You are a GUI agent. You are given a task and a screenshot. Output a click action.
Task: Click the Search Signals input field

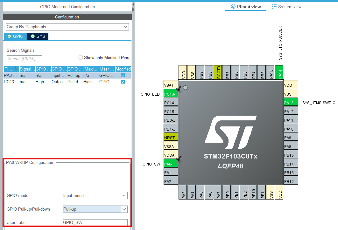point(25,58)
